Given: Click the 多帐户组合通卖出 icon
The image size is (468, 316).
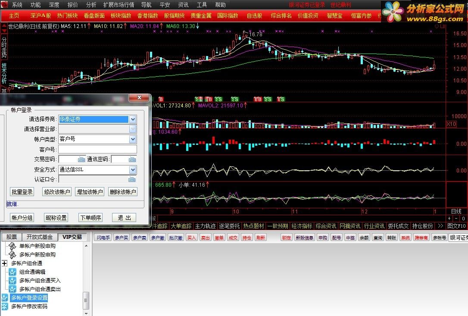Looking at the screenshot, I should (x=12, y=289).
